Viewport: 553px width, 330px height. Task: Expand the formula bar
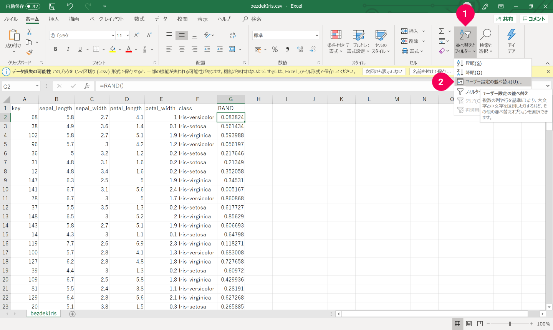[x=548, y=86]
